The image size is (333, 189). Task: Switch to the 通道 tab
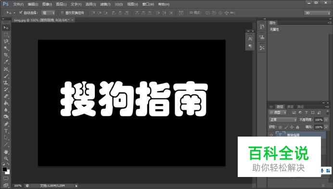(290, 107)
